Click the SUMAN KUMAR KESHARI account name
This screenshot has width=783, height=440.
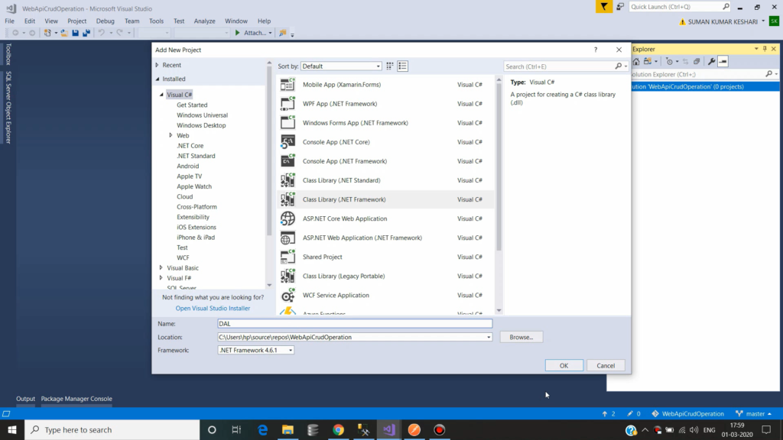click(723, 21)
